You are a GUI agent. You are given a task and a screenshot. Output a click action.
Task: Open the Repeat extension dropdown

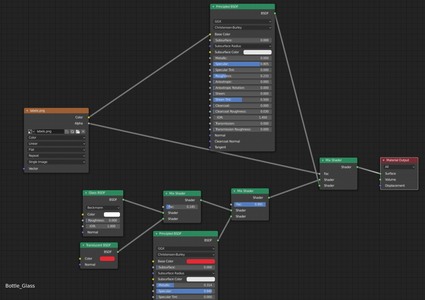pos(56,156)
